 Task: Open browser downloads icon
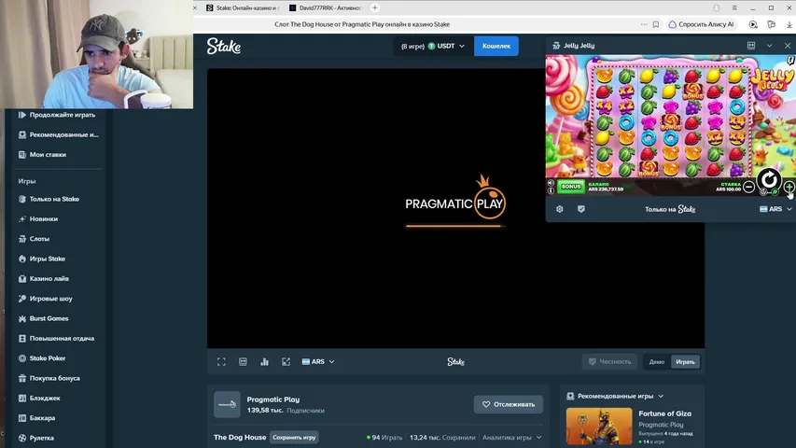click(789, 24)
